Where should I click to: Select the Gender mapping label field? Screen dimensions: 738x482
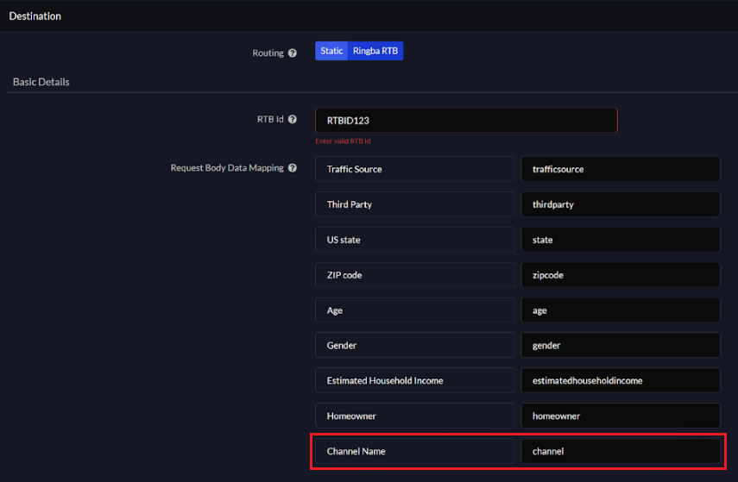tap(414, 345)
